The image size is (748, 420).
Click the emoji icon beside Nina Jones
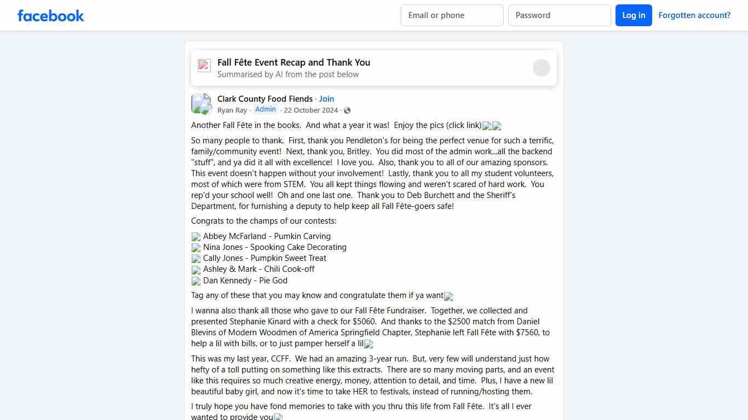tap(196, 248)
